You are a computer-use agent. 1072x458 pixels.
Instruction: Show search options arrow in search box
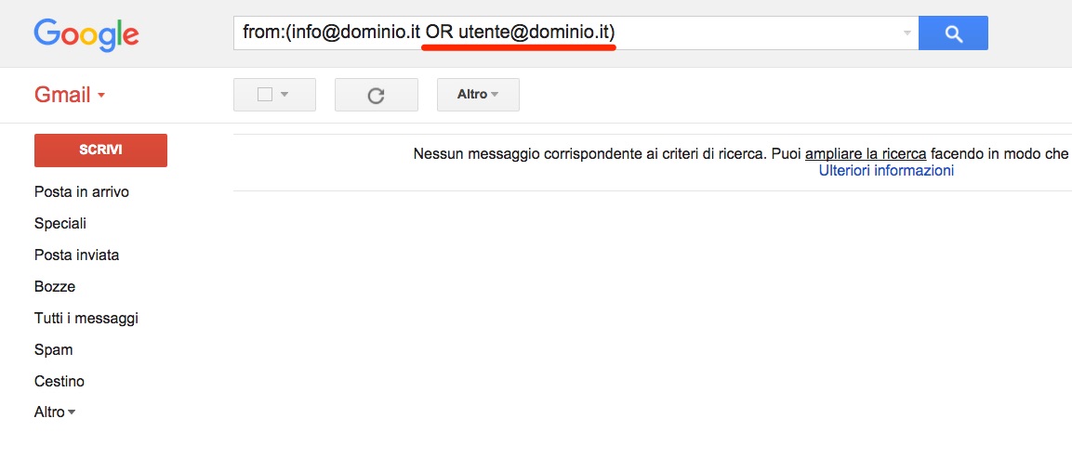pos(907,33)
